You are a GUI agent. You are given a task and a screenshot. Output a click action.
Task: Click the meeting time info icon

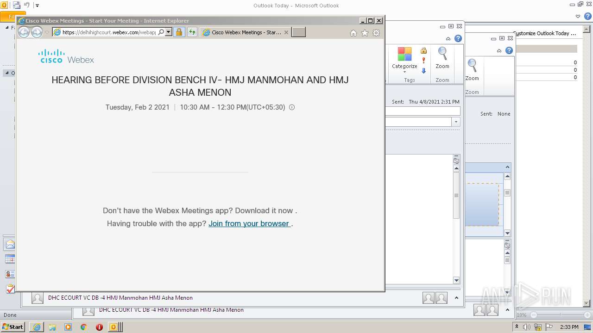coord(292,107)
